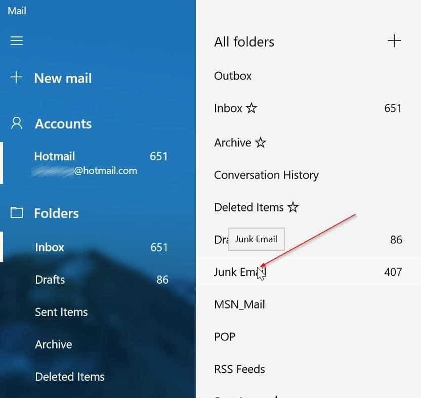Select Deleted Items in All folders list

(248, 207)
